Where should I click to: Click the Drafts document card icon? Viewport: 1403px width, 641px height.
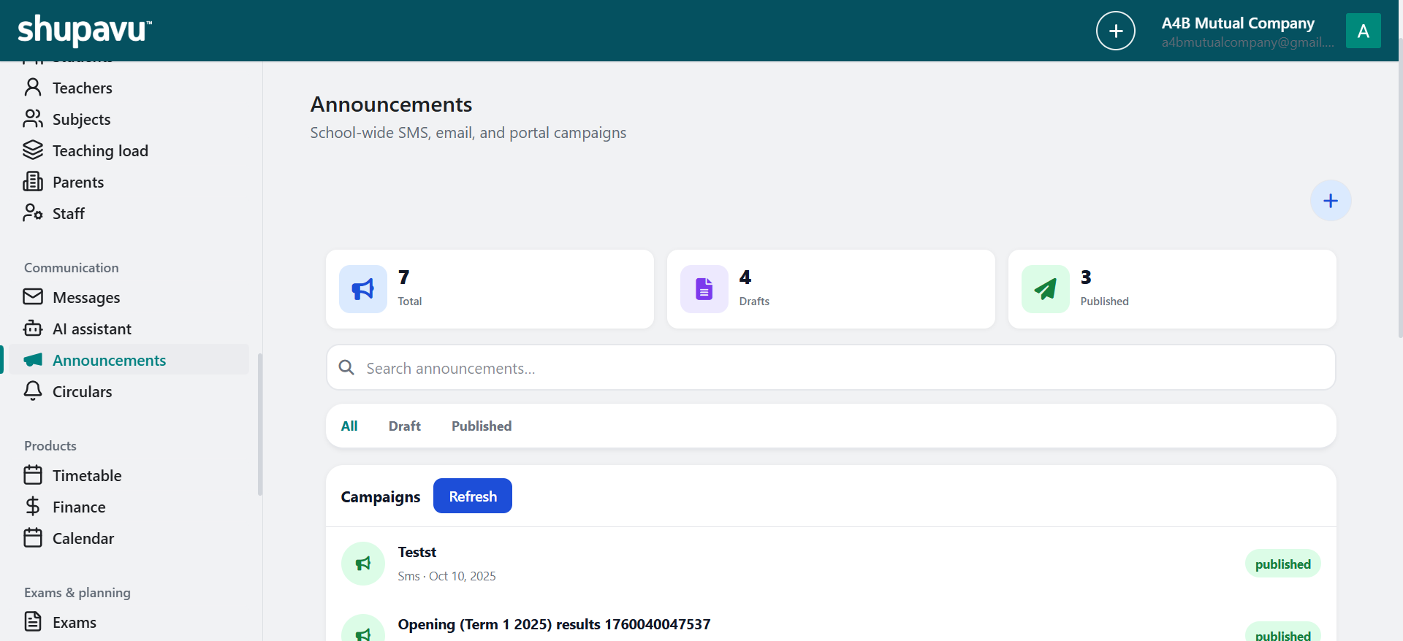click(x=704, y=289)
